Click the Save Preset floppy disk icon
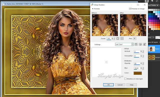160x97 pixels. [136, 44]
